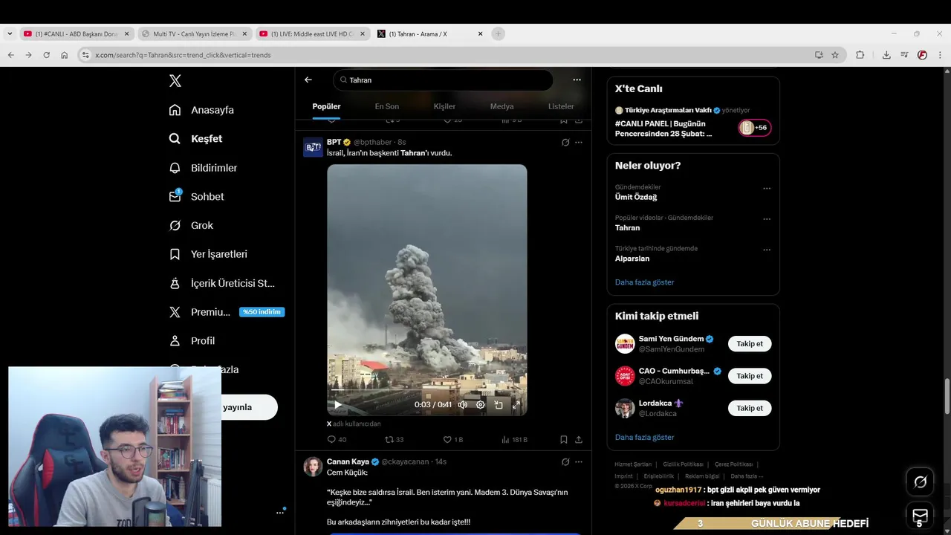Screen dimensions: 951x535
Task: Switch to Listeler tab
Action: [x=561, y=106]
